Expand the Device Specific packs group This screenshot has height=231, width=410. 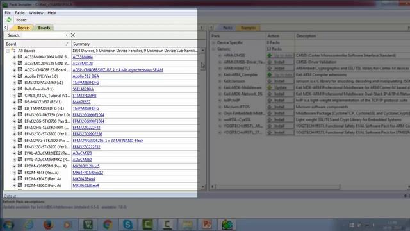213,42
